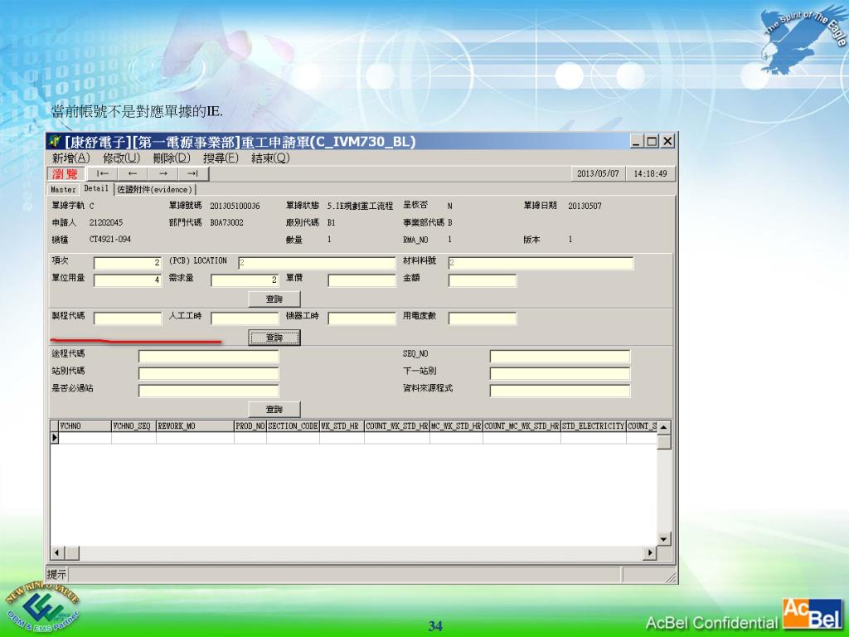Viewport: 849px width, 637px height.
Task: Click the 機器工時 input field
Action: [362, 318]
